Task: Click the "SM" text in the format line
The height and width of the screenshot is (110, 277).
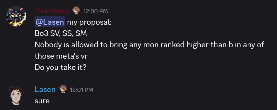Action: [x=81, y=33]
